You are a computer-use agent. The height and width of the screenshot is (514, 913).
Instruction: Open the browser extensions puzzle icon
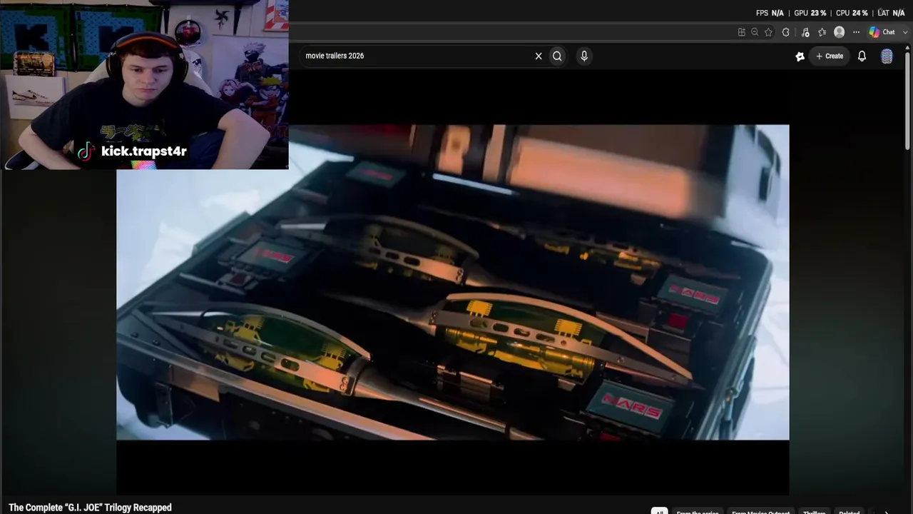tap(785, 32)
